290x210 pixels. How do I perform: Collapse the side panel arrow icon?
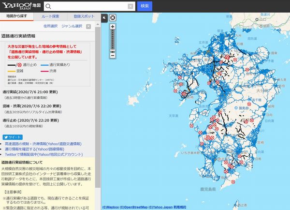click(x=104, y=18)
